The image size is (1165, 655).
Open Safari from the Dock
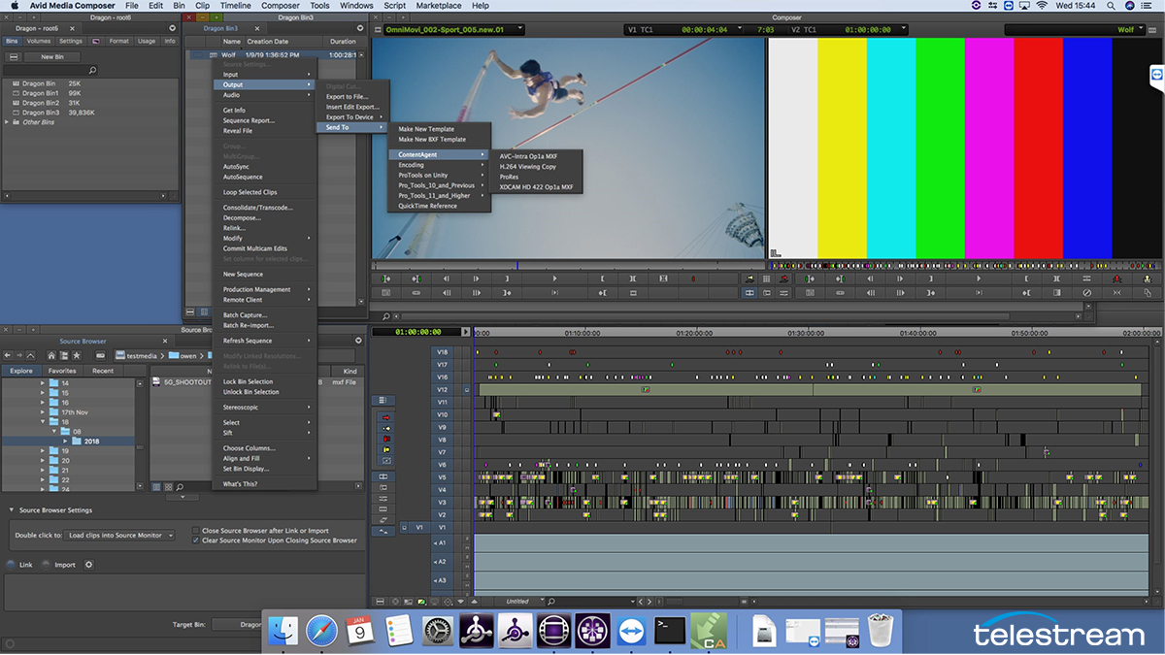pos(321,631)
